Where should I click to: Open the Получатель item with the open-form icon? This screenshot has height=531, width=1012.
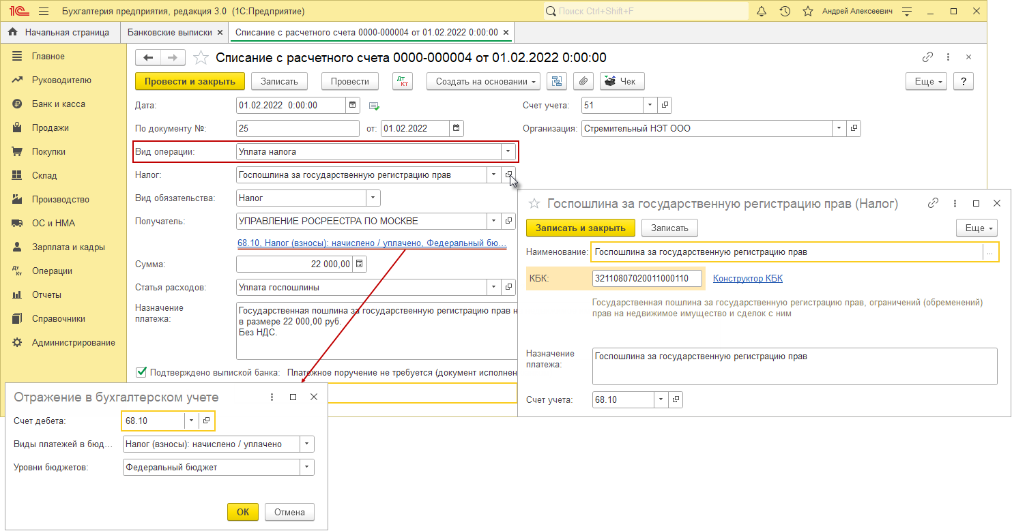508,221
